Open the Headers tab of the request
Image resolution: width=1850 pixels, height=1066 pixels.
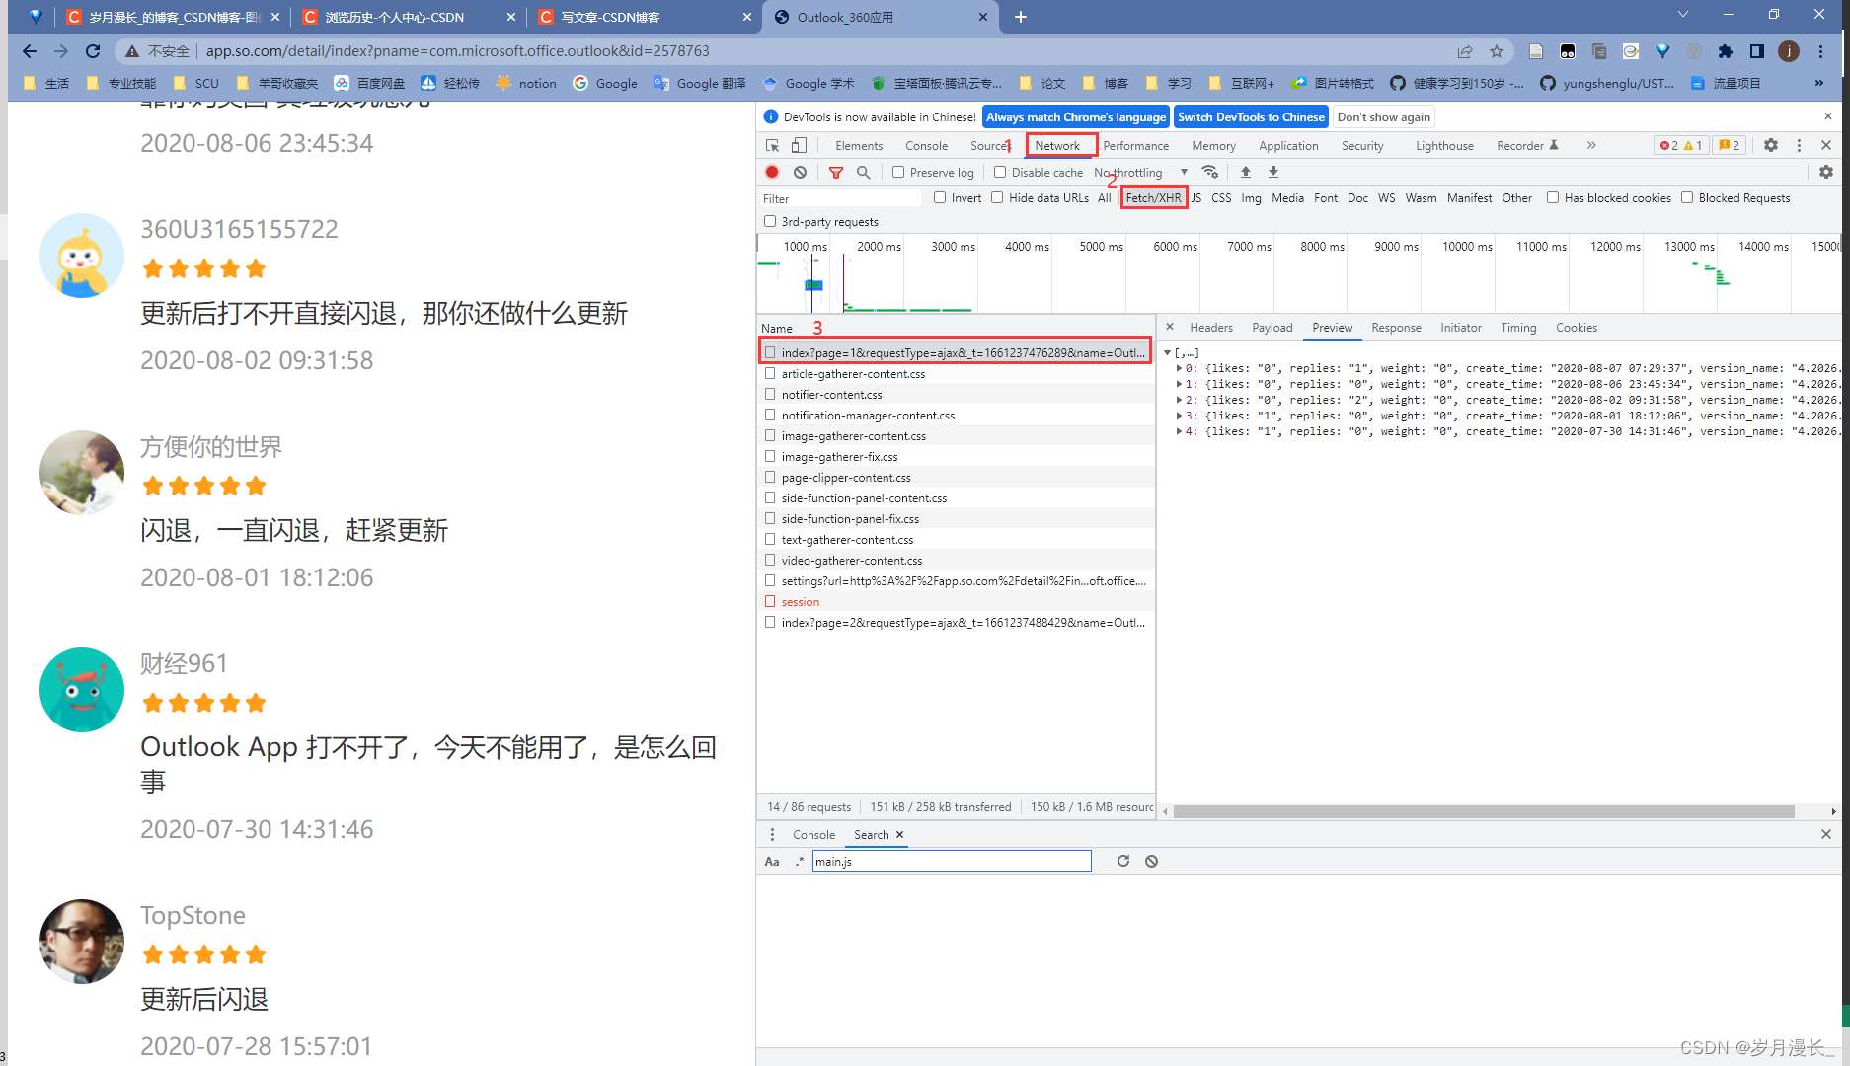tap(1211, 327)
